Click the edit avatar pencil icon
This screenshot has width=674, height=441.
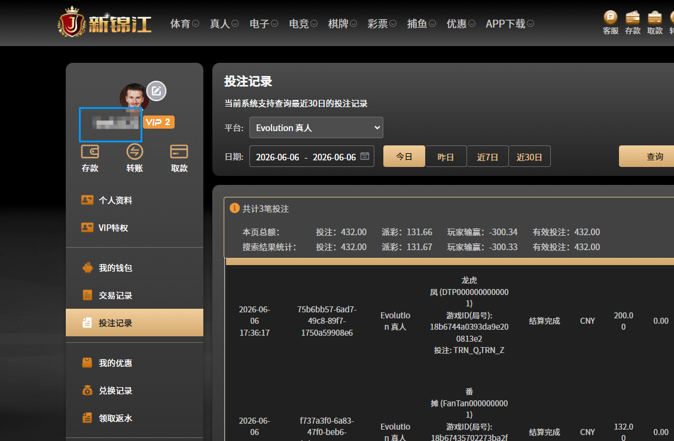coord(156,91)
